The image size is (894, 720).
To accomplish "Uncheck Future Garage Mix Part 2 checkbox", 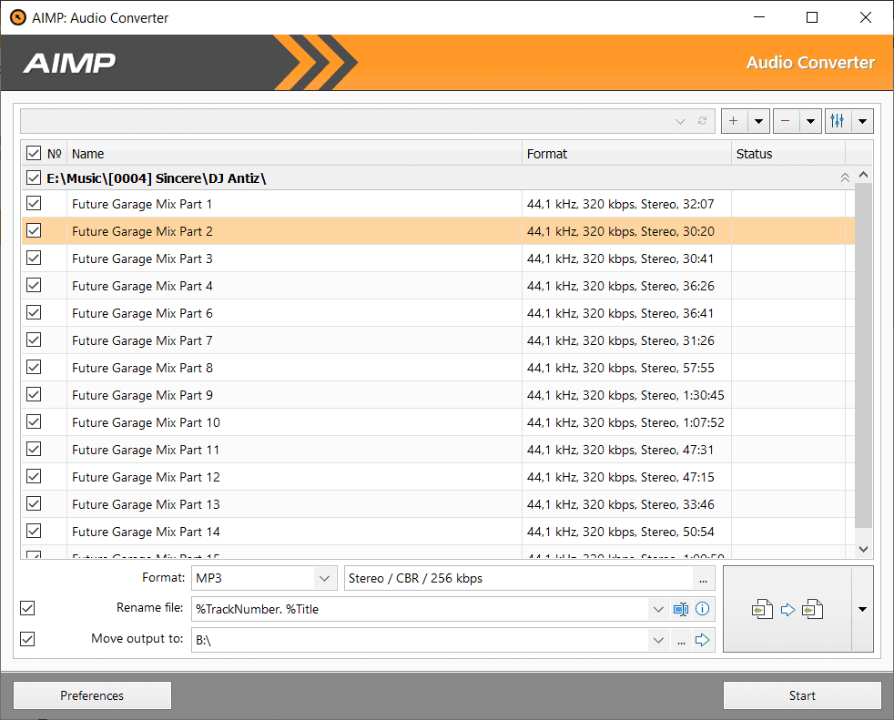I will click(34, 231).
